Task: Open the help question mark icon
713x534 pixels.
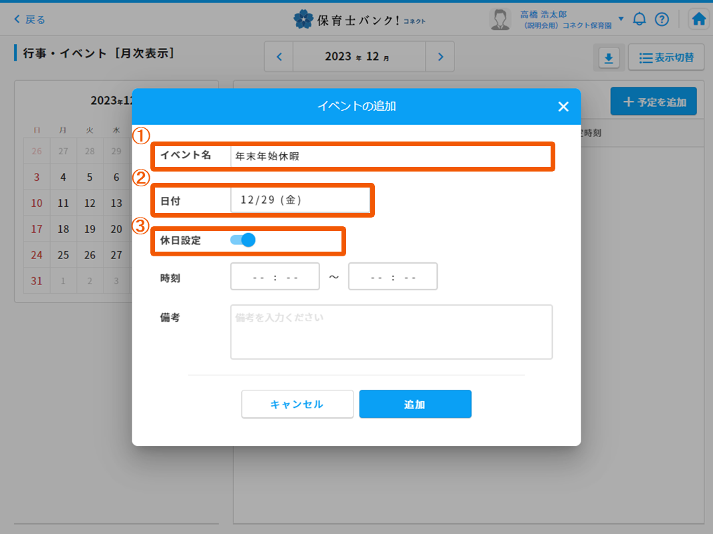Action: coord(662,19)
